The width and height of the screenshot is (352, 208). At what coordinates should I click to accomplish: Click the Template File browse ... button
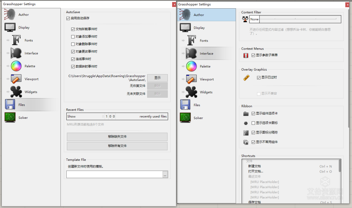(165, 174)
